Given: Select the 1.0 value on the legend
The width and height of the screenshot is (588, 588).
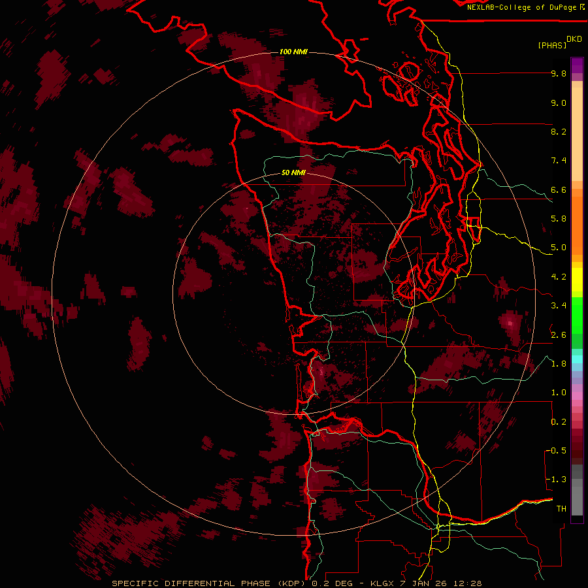Looking at the screenshot, I should [x=559, y=393].
